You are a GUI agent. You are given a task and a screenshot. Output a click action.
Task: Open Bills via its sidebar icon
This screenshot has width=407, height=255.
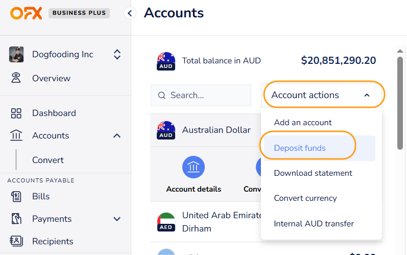point(16,196)
